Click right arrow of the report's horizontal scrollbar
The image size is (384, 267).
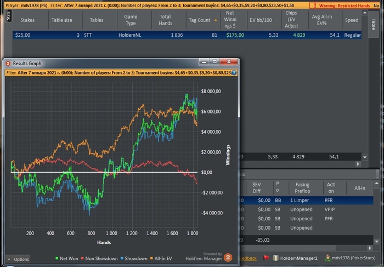(358, 164)
